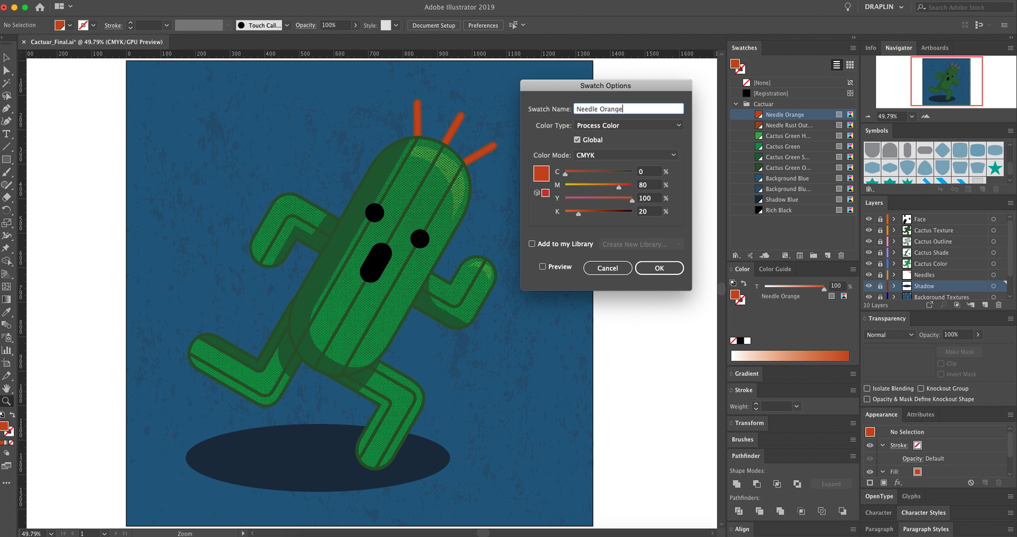Switch to the Color Guide tab
The height and width of the screenshot is (537, 1017).
coord(775,269)
